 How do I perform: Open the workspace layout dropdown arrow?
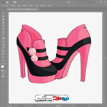coord(17,2)
